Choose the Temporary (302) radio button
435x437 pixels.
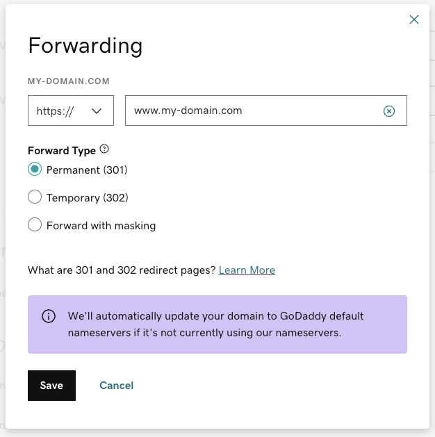(35, 197)
